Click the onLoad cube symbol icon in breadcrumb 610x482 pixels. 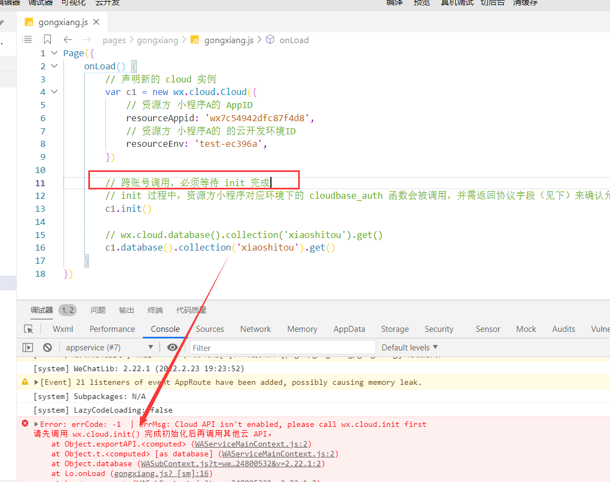coord(270,39)
